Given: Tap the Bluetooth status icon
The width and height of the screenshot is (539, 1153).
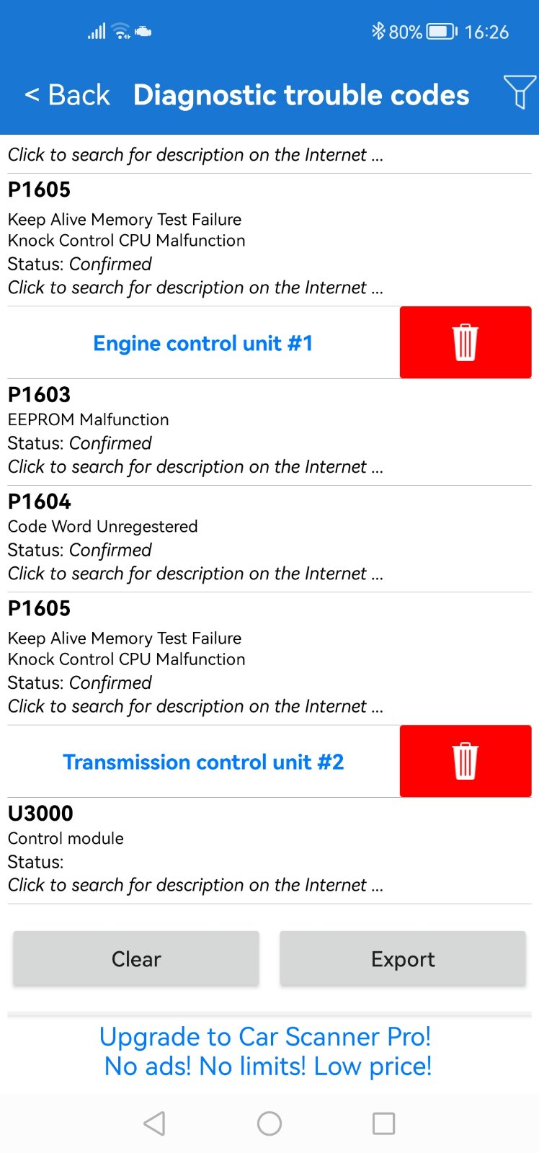Looking at the screenshot, I should [378, 31].
